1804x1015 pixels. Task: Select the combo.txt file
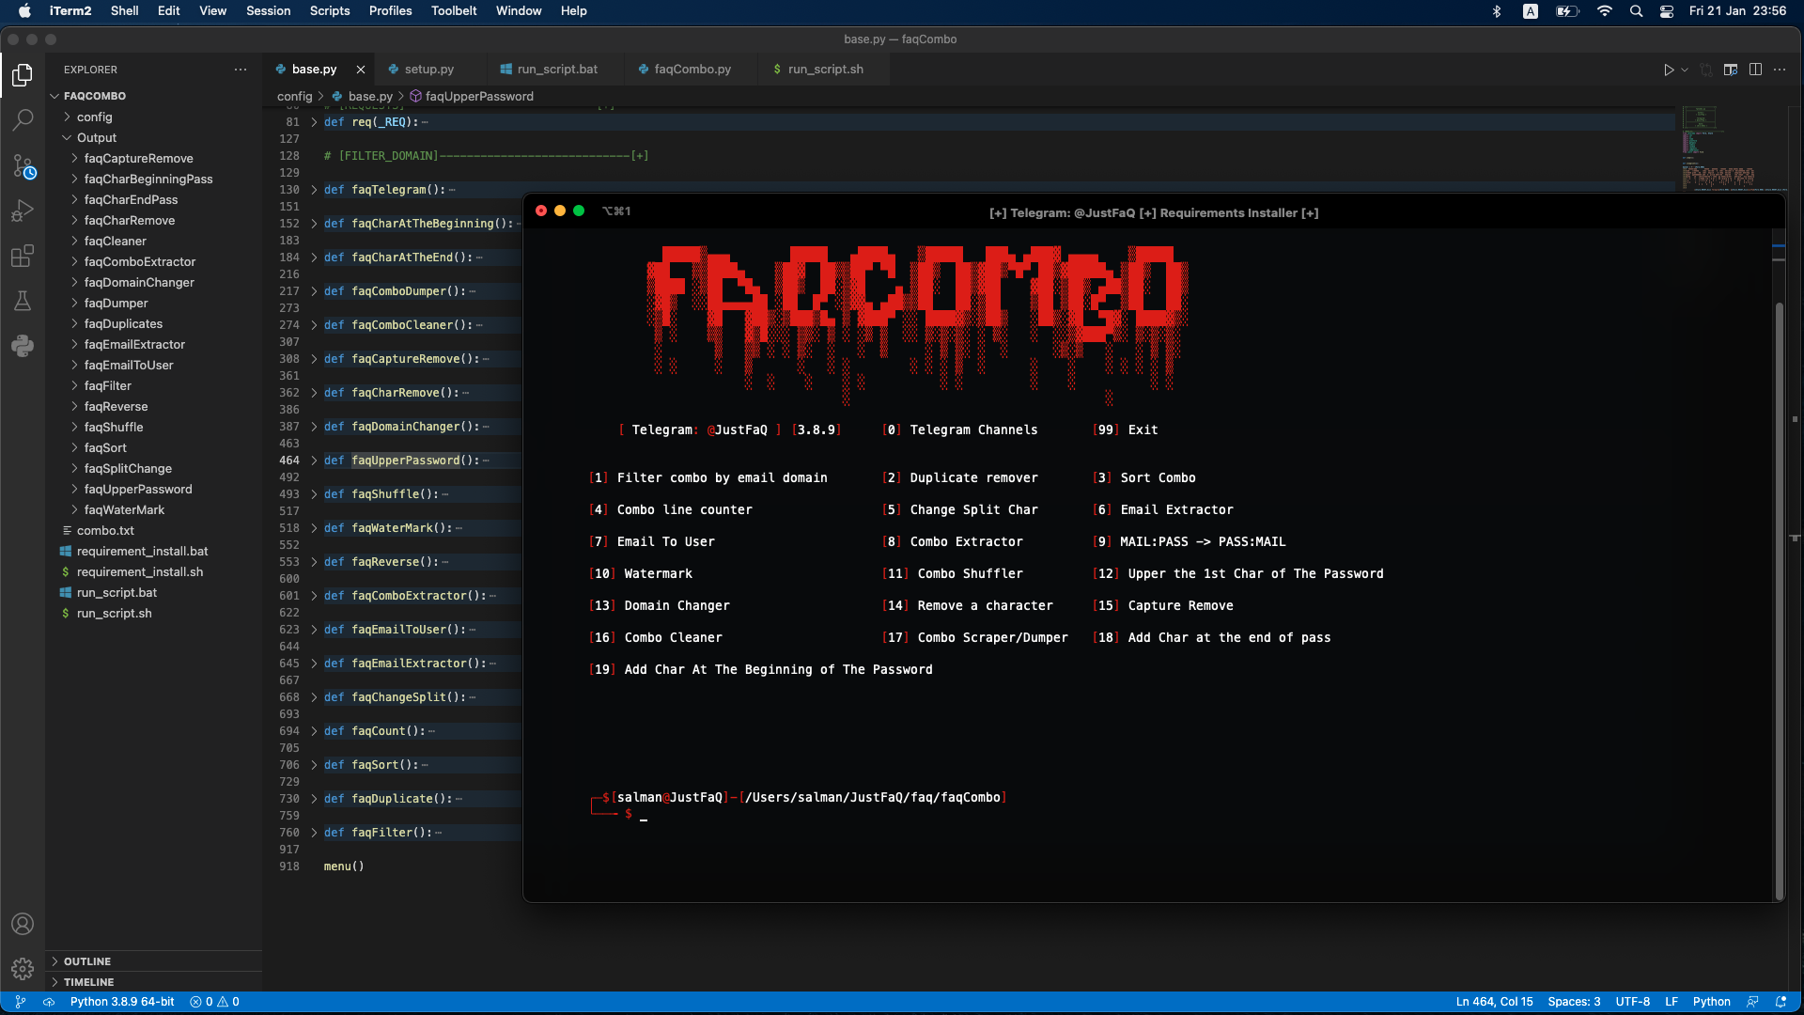point(105,530)
